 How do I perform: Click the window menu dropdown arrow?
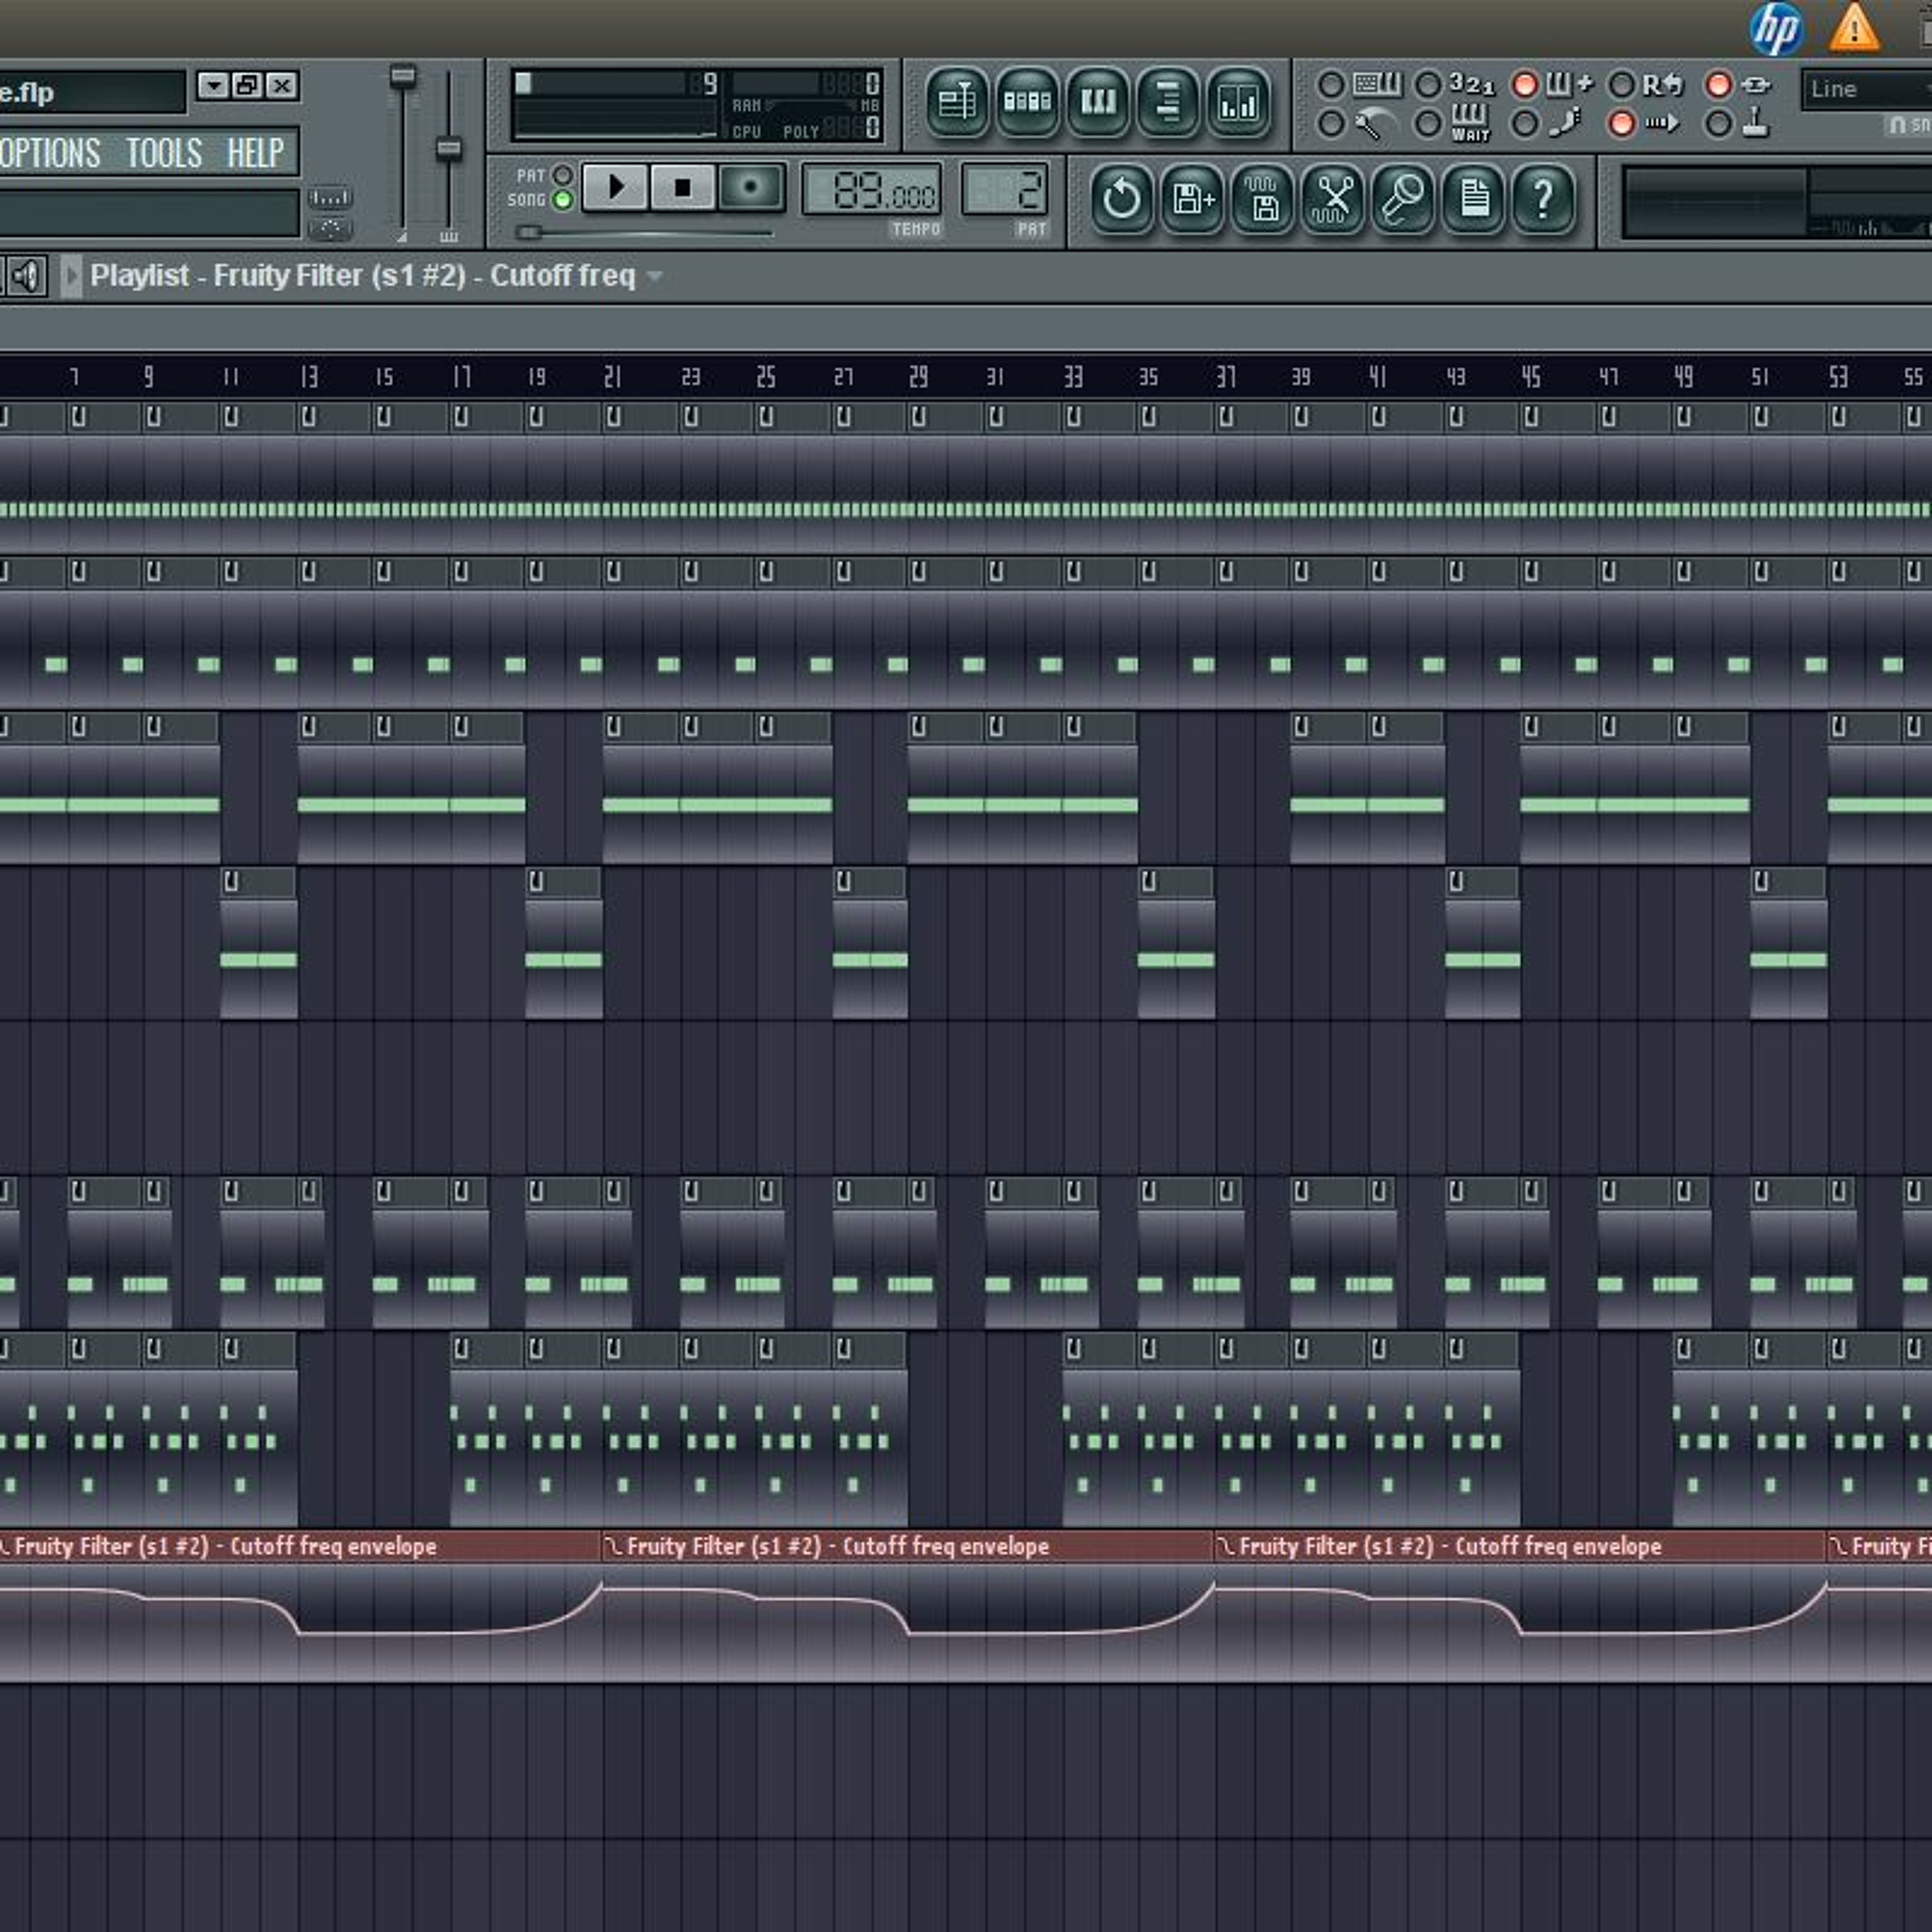click(213, 86)
